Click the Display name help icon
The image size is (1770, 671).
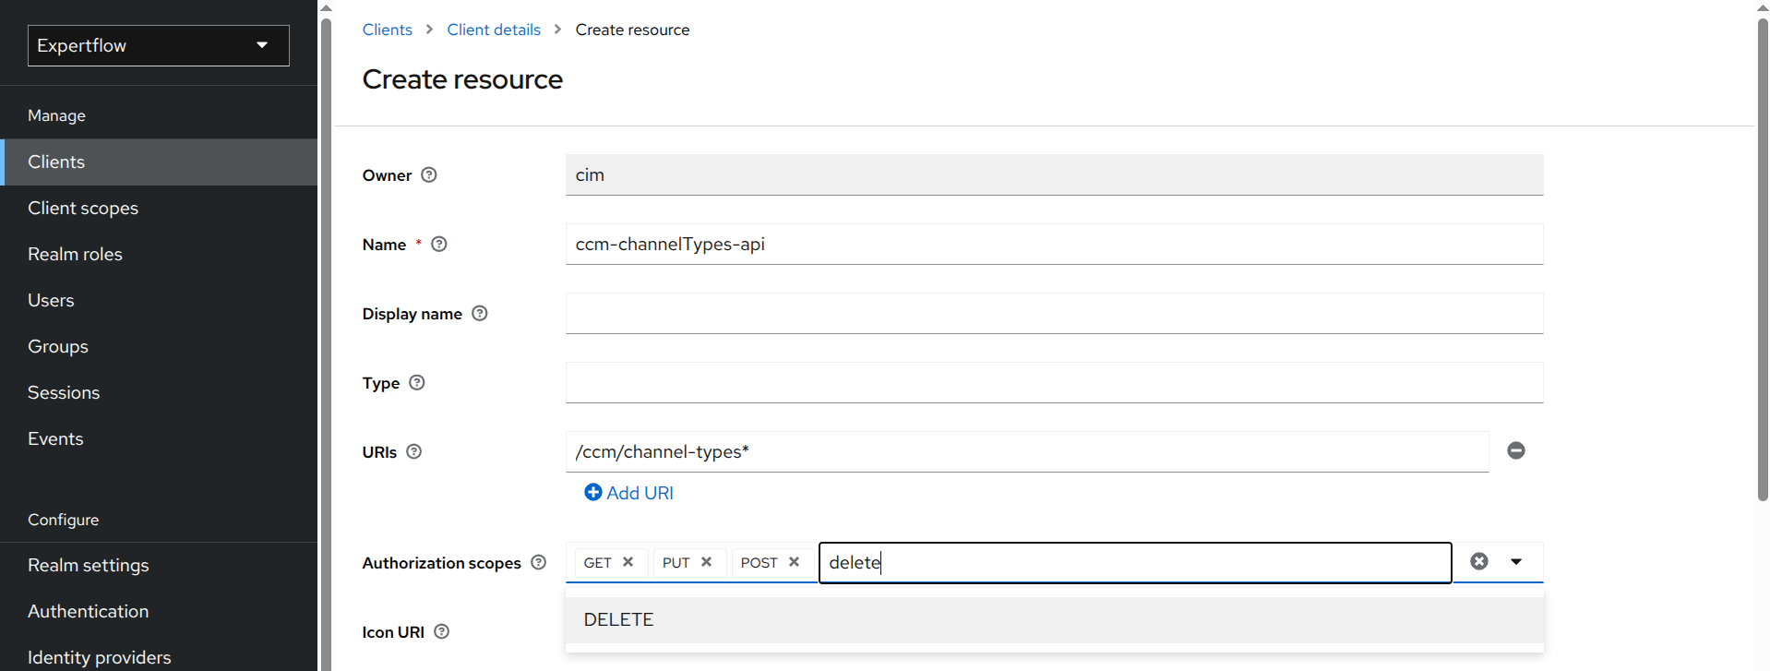(x=480, y=314)
